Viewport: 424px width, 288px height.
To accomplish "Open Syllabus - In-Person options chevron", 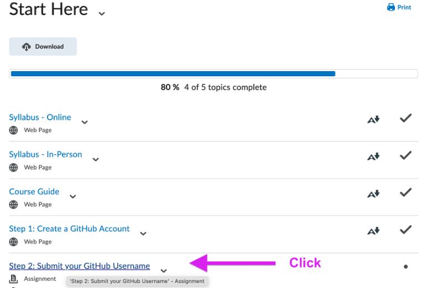I will tap(96, 159).
